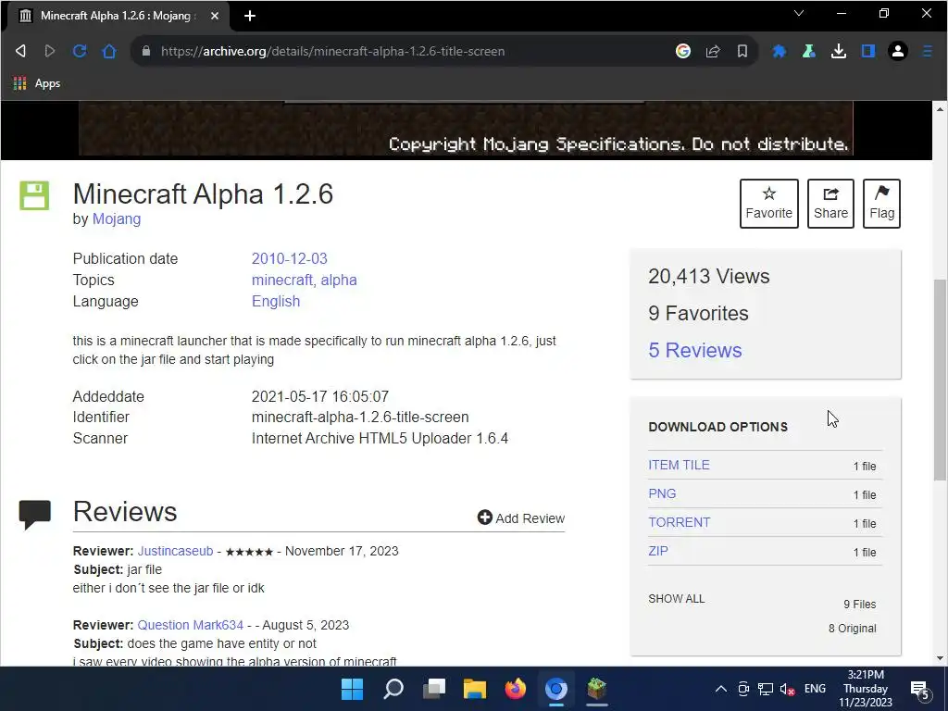Open reviewer Justincaseub profile link
Image resolution: width=948 pixels, height=711 pixels.
pos(175,551)
